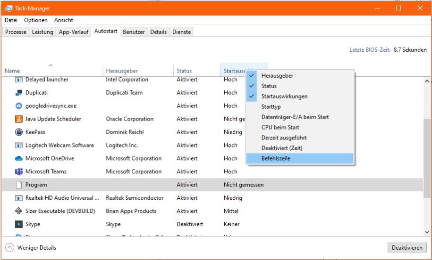Switch to the Leistung tab
432x260 pixels.
point(42,32)
